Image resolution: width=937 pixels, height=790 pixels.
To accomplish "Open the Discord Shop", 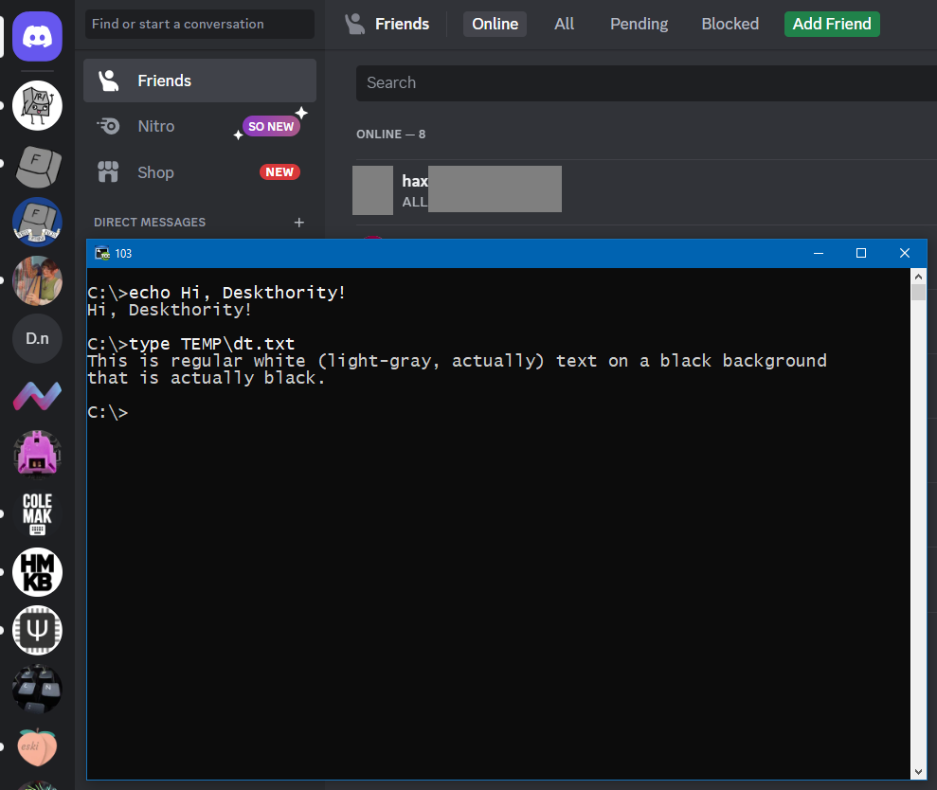I will [155, 172].
